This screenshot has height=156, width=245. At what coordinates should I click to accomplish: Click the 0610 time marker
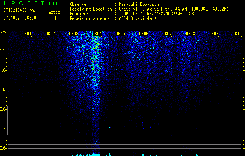coord(237,34)
